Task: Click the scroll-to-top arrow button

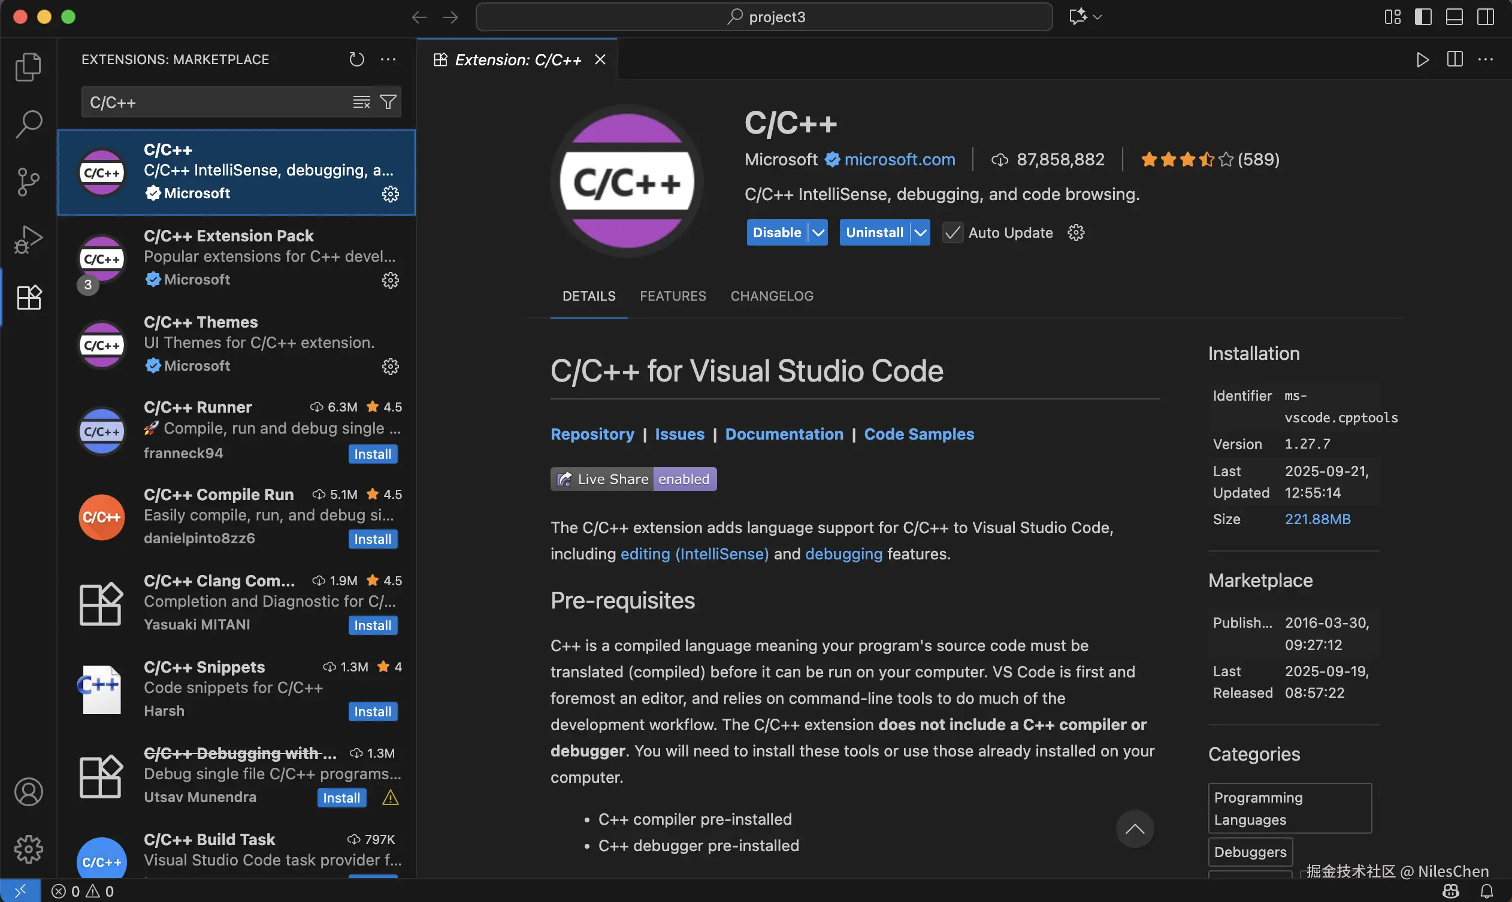Action: click(1134, 829)
